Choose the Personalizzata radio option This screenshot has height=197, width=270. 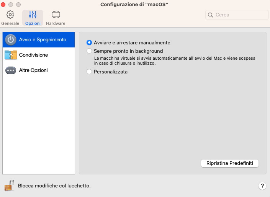[x=89, y=72]
